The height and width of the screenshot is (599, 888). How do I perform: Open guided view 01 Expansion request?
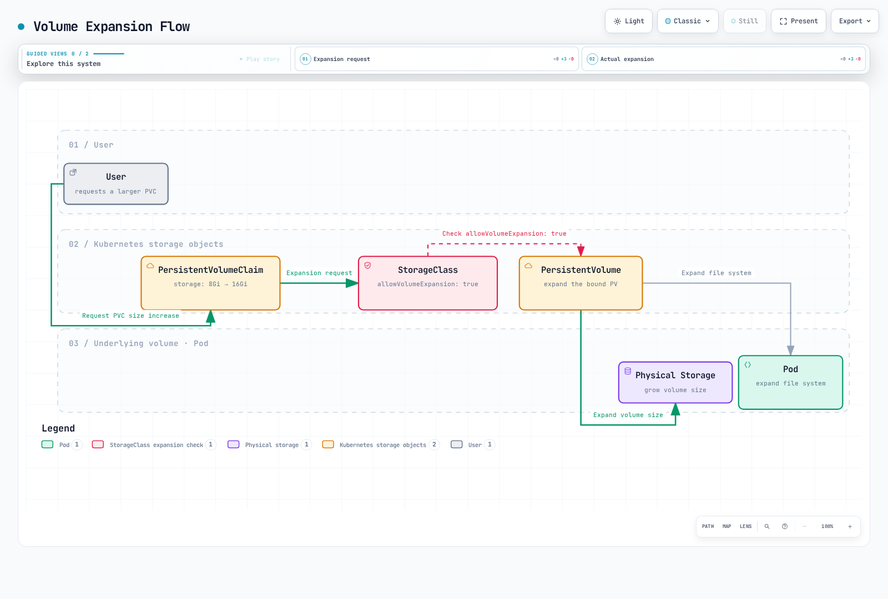(x=437, y=59)
